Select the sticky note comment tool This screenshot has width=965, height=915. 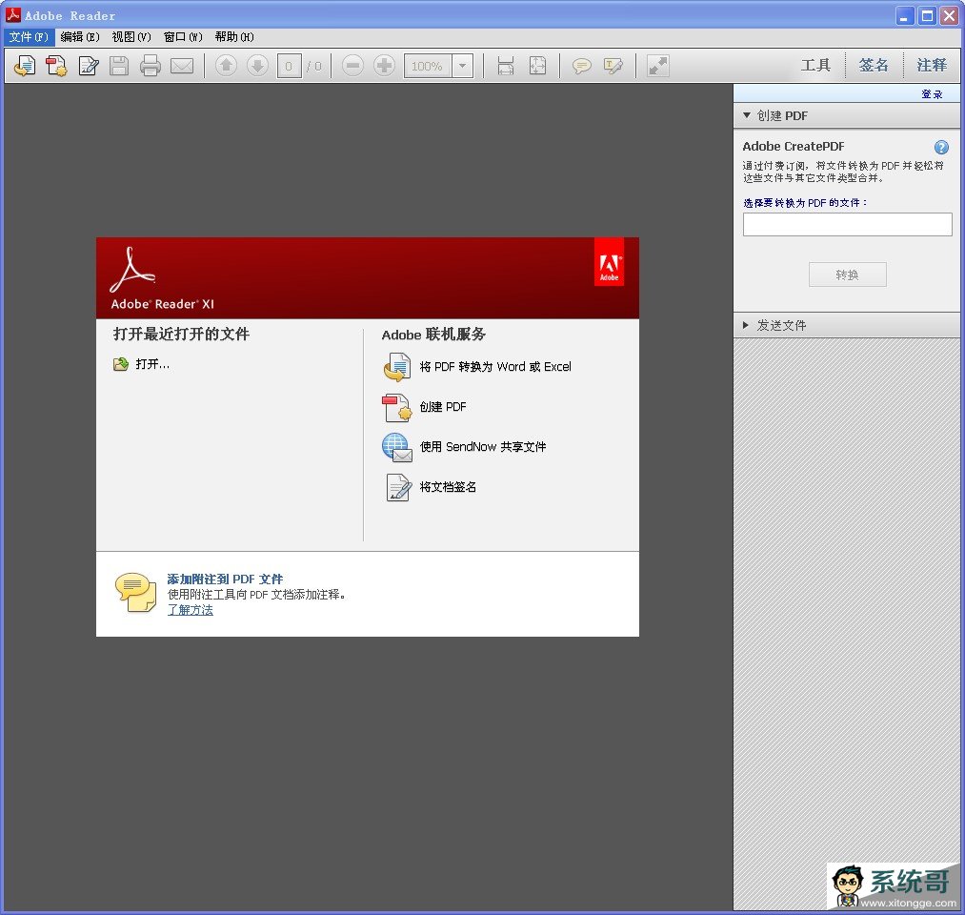582,65
